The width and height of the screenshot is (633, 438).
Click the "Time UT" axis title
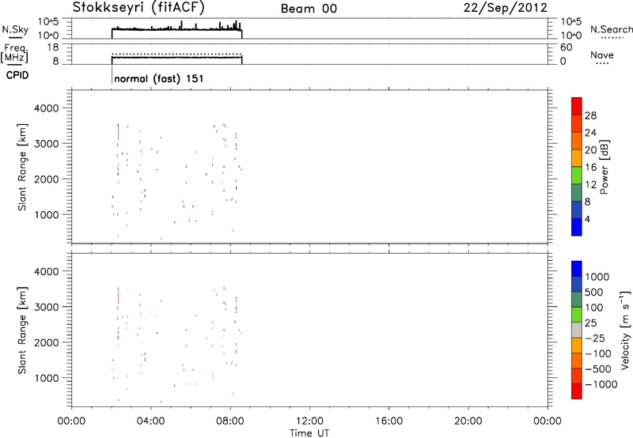[x=309, y=433]
